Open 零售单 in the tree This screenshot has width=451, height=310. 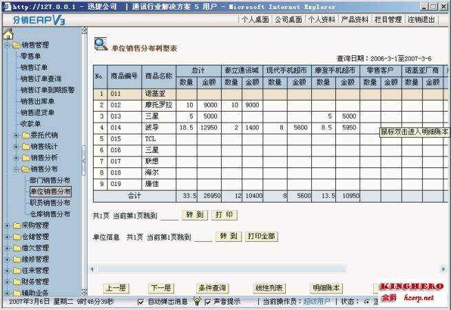[30, 56]
